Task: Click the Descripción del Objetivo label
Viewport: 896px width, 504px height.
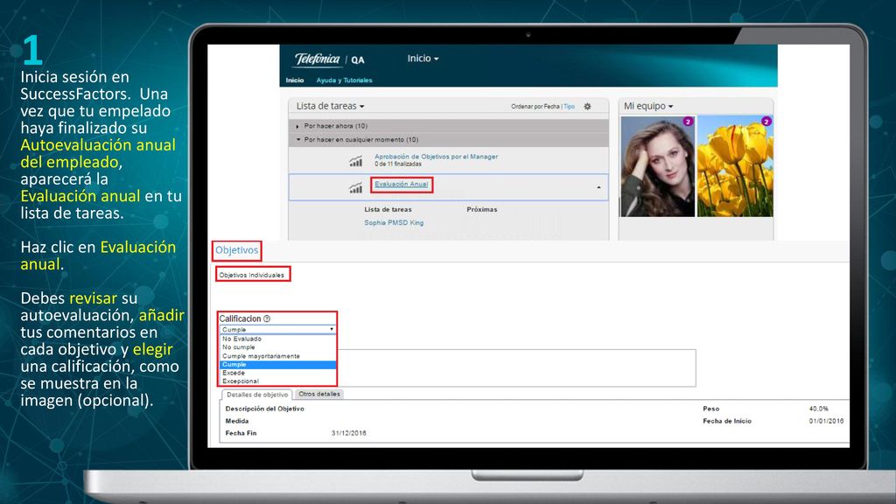Action: 264,409
